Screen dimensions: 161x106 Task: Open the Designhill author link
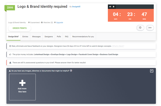coord(76,7)
